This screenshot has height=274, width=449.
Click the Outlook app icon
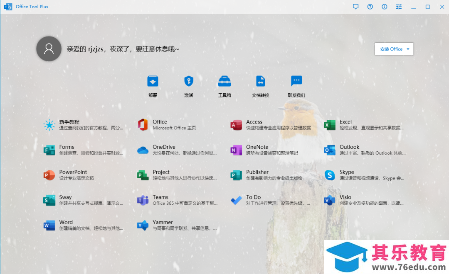pos(330,150)
